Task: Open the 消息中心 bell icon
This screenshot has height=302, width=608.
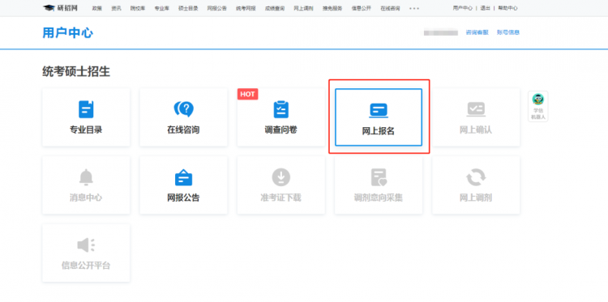Action: (x=86, y=177)
